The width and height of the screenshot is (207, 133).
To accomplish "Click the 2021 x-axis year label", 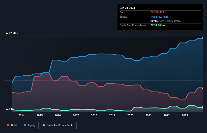I will [x=149, y=115].
